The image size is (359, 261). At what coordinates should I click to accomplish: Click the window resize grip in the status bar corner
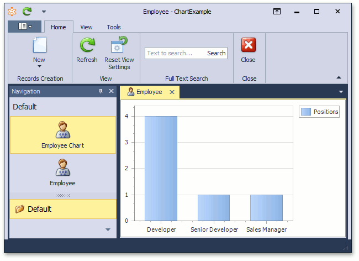(x=346, y=248)
